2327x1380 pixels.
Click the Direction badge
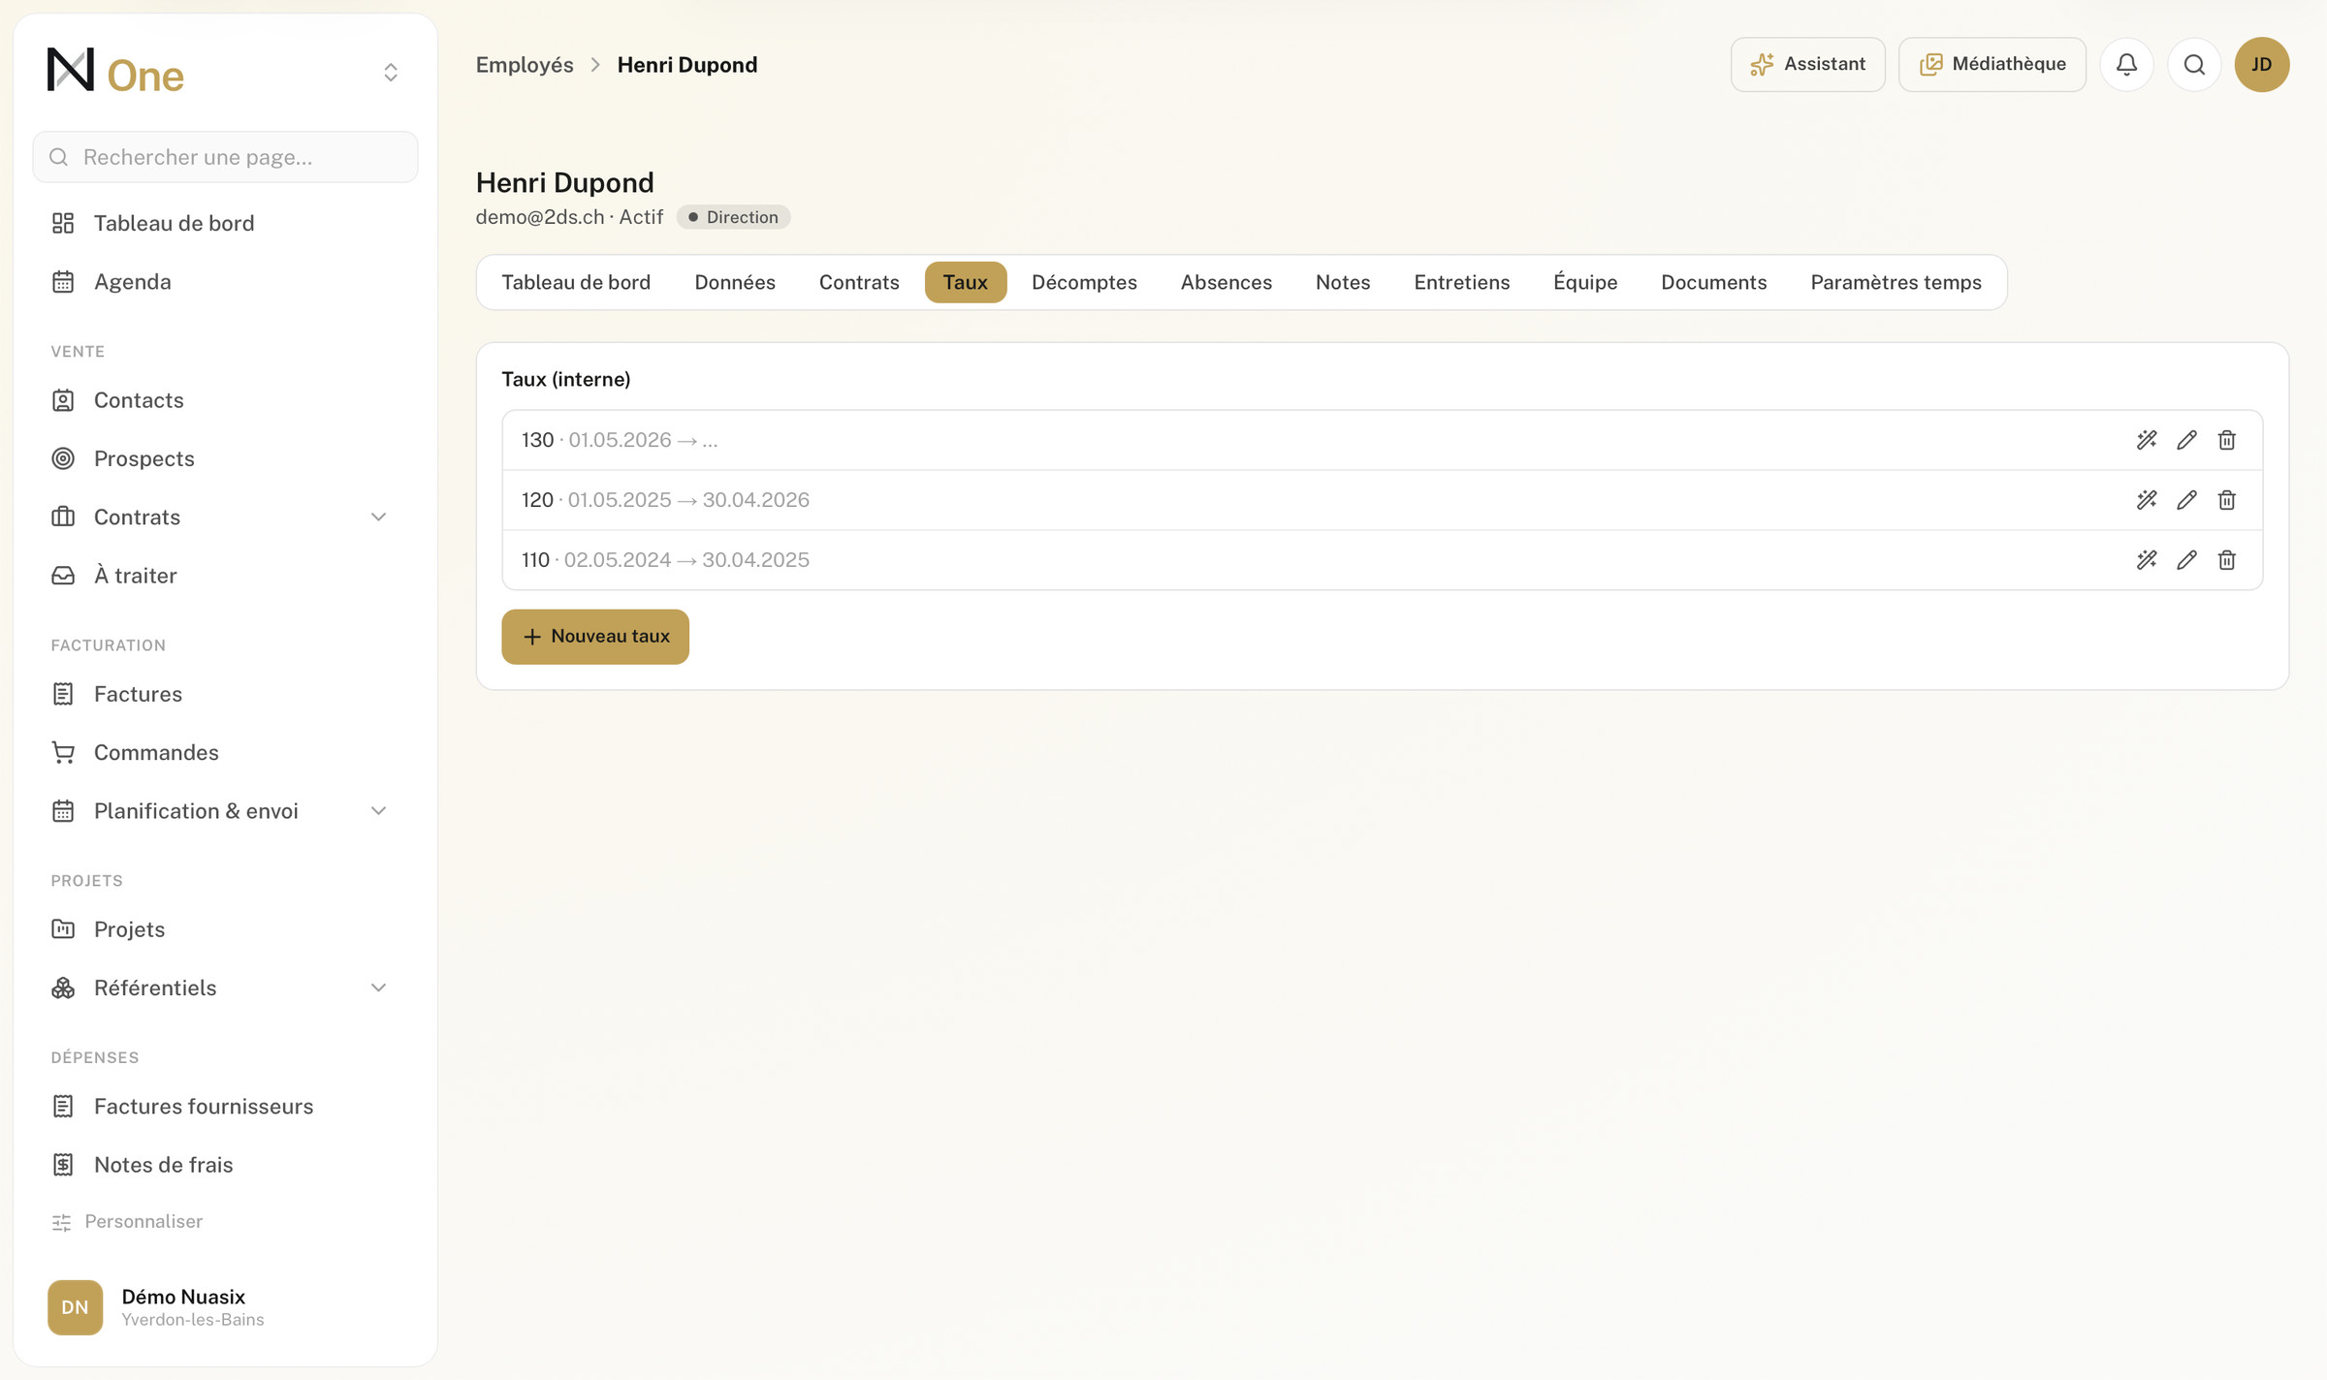733,217
